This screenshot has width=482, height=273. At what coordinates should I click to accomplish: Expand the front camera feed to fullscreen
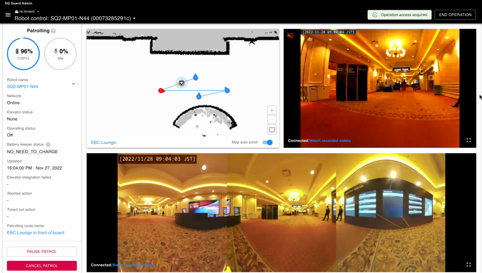[468, 140]
